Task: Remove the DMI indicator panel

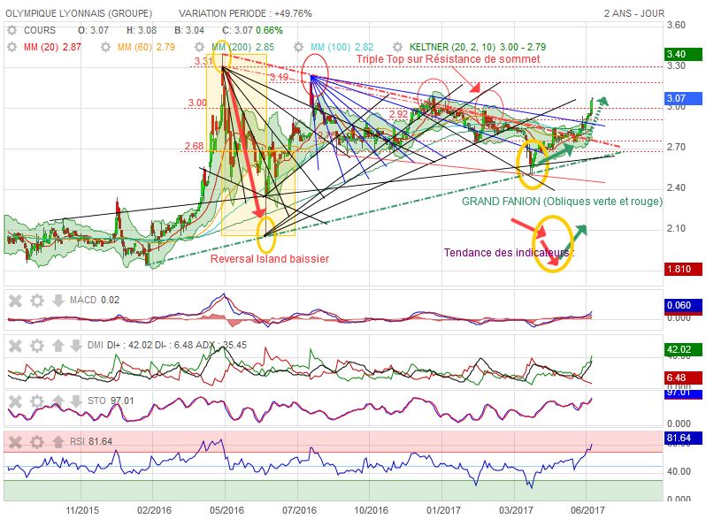Action: coord(15,346)
